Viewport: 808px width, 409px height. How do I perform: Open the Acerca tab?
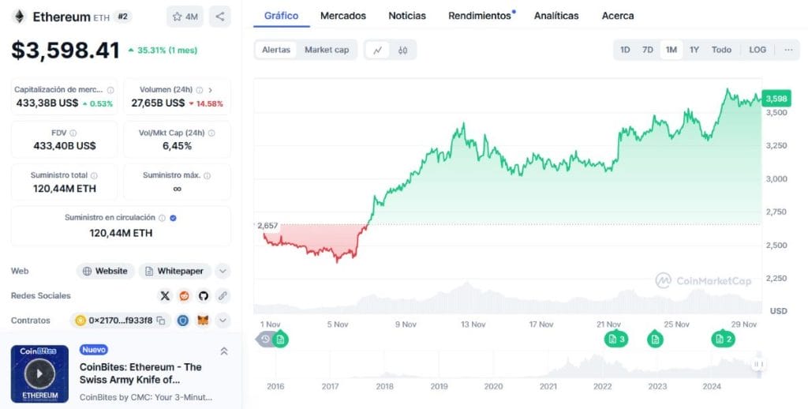[618, 16]
